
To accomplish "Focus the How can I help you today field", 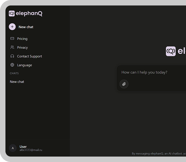I will (x=151, y=72).
